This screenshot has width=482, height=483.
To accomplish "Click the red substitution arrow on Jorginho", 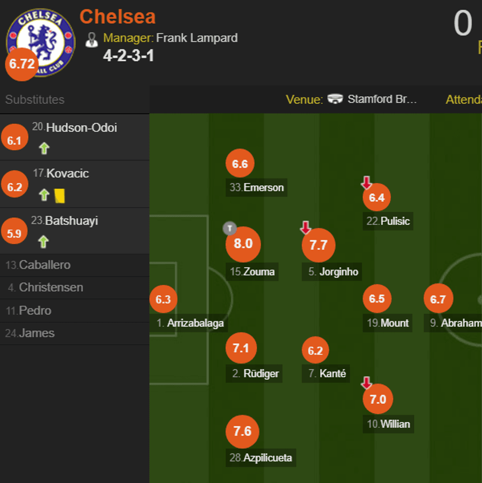I will [x=305, y=227].
